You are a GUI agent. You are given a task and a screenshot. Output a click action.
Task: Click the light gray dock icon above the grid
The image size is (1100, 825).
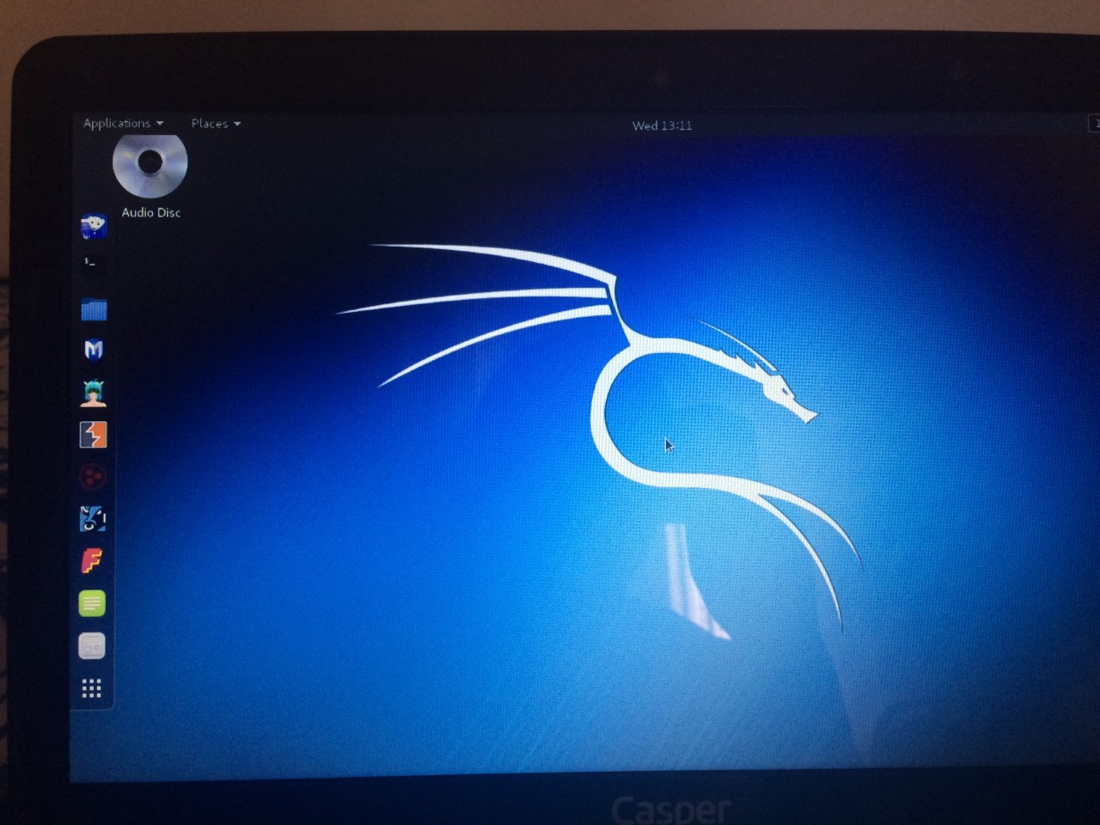coord(92,645)
